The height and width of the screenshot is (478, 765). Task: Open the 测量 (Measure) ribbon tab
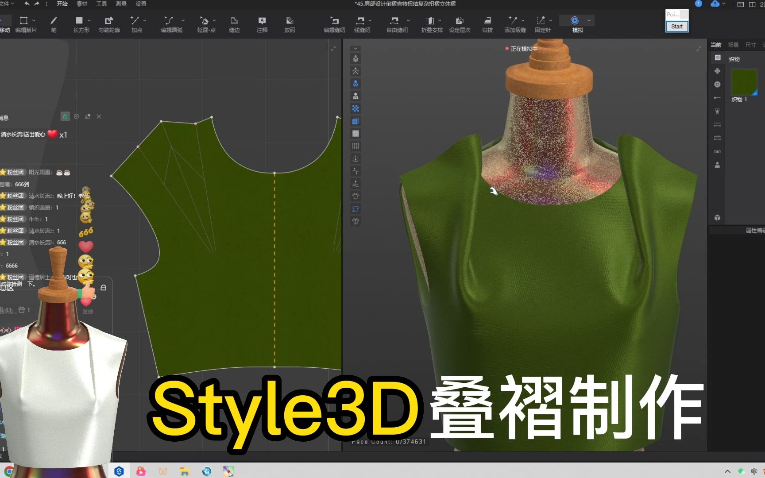point(121,4)
